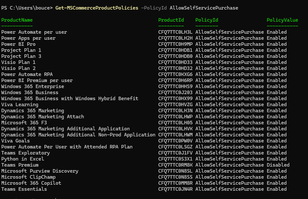Click the Enabled value for Project Plan 3

(277, 56)
